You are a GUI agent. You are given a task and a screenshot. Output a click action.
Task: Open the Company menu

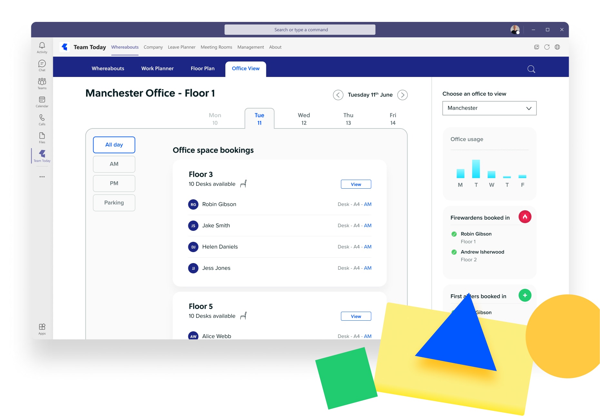[153, 47]
